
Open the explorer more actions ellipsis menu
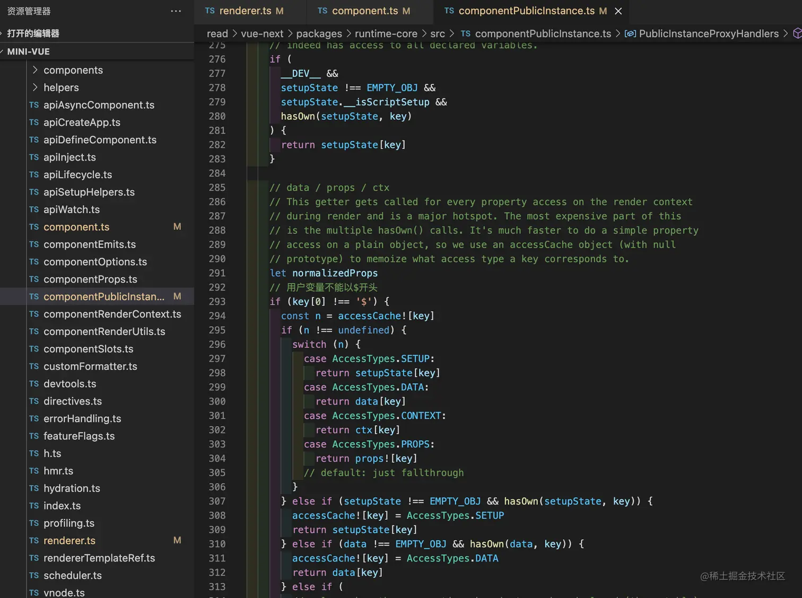[x=176, y=11]
